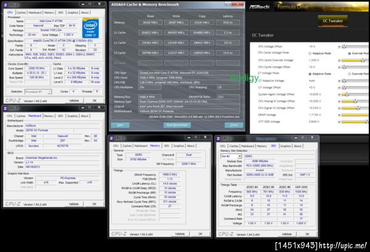Image resolution: width=370 pixels, height=252 pixels.
Task: Click the CPU Multiplier field in AIDA64
Action: click(x=150, y=87)
